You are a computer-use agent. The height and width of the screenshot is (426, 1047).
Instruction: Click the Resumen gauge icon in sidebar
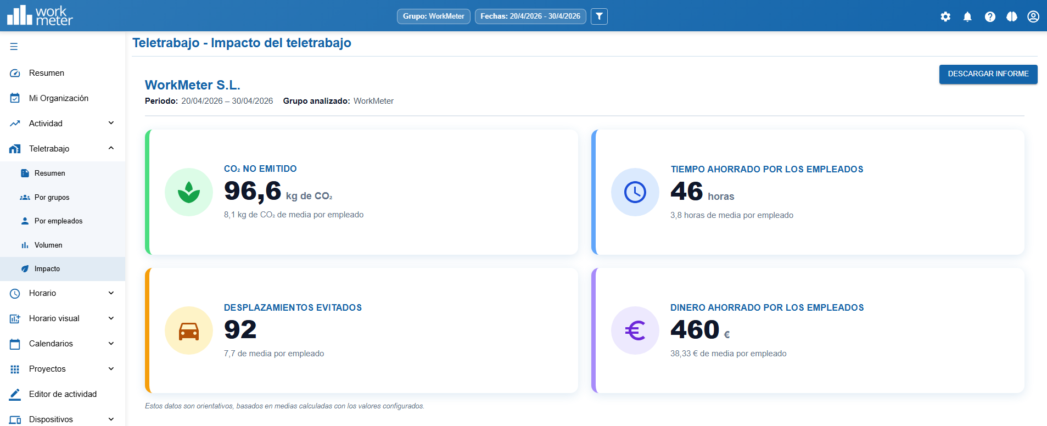point(15,73)
